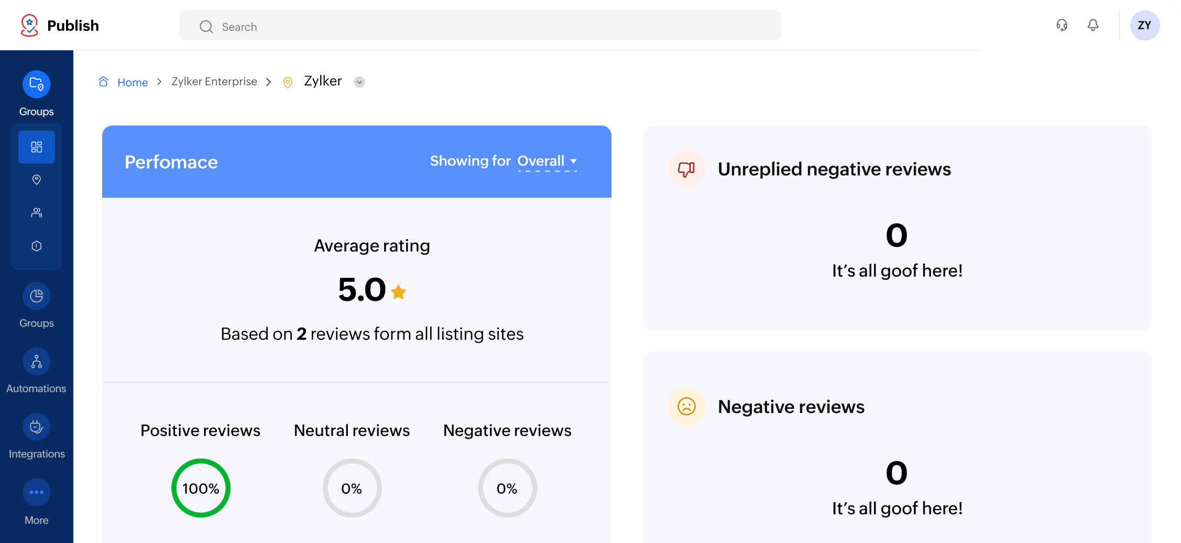
Task: Click the Home breadcrumb link
Action: pos(133,82)
